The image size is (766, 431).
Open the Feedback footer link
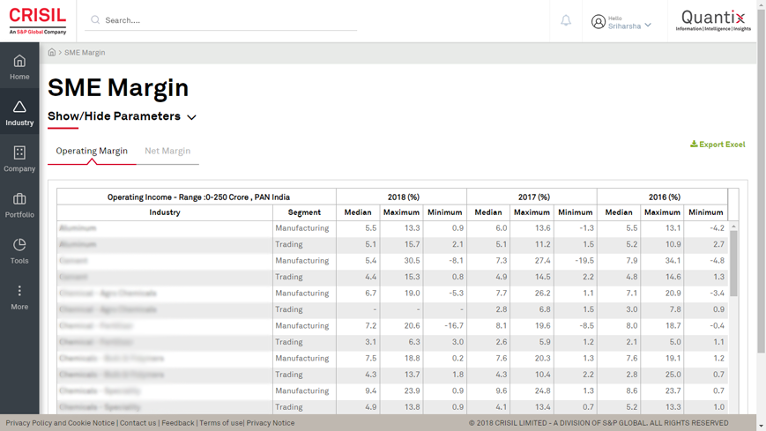(x=177, y=423)
